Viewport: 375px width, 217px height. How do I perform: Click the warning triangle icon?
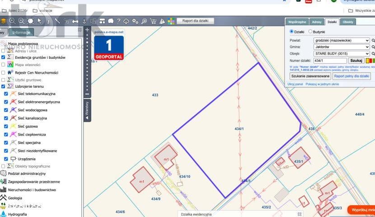tap(162, 21)
